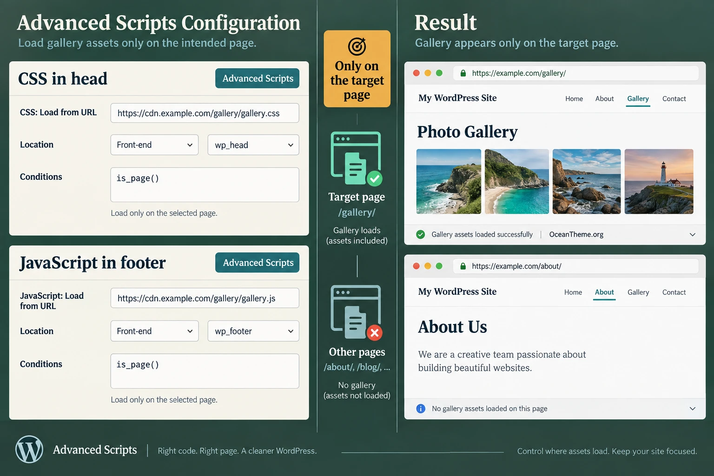The width and height of the screenshot is (714, 476).
Task: Click the Only on the target page card
Action: (357, 69)
